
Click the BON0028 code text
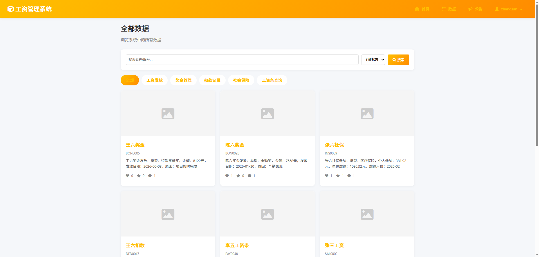[232, 153]
